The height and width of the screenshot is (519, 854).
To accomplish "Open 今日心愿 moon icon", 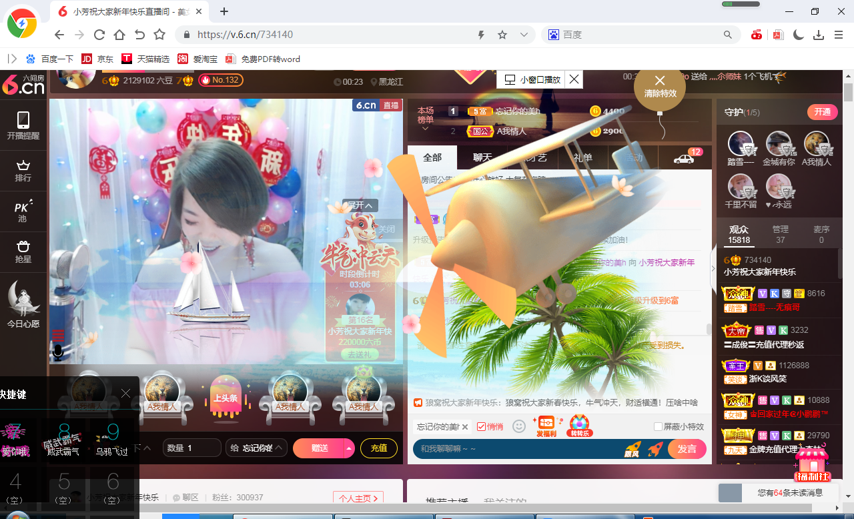I will [x=23, y=304].
